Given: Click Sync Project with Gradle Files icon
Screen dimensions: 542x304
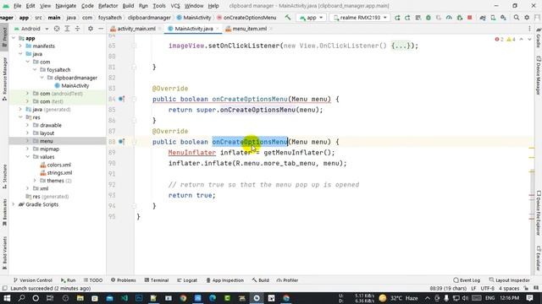Looking at the screenshot, I should [x=482, y=17].
